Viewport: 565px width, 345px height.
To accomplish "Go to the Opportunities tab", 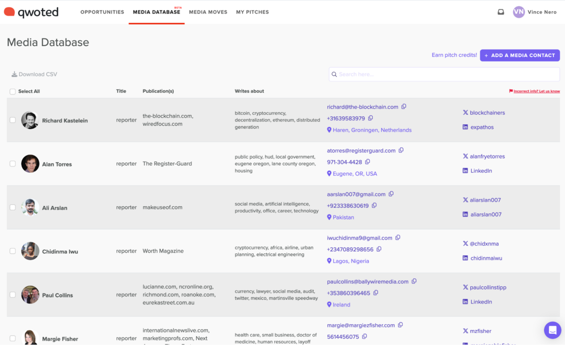I will tap(102, 12).
